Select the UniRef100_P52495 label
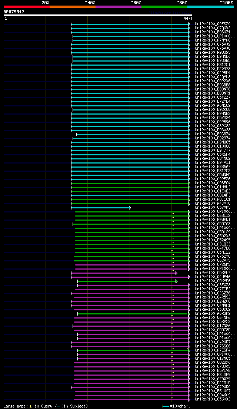Screen dimensions: 237x409 [213, 240]
